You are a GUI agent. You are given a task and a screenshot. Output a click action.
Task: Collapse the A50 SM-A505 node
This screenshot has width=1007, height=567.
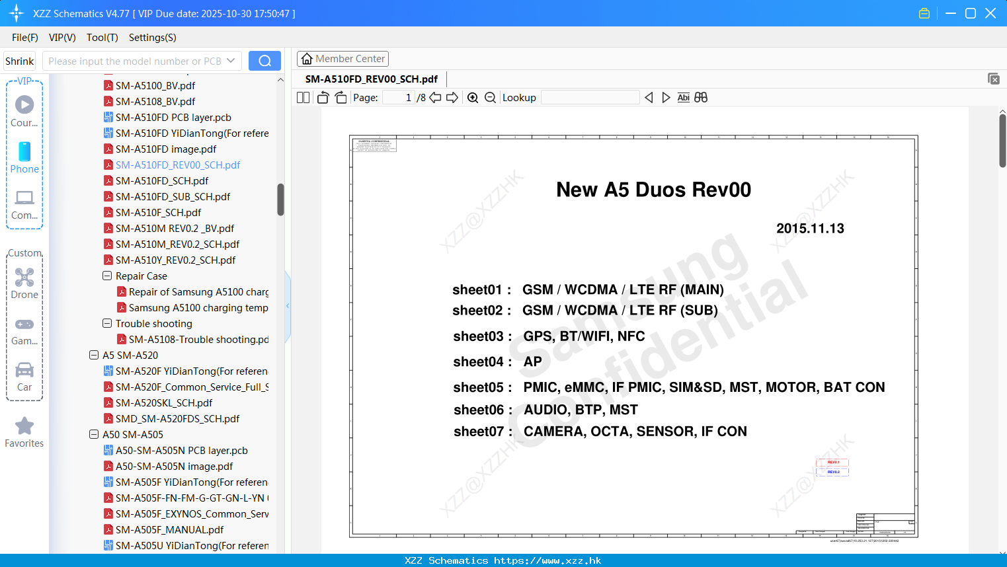(94, 434)
